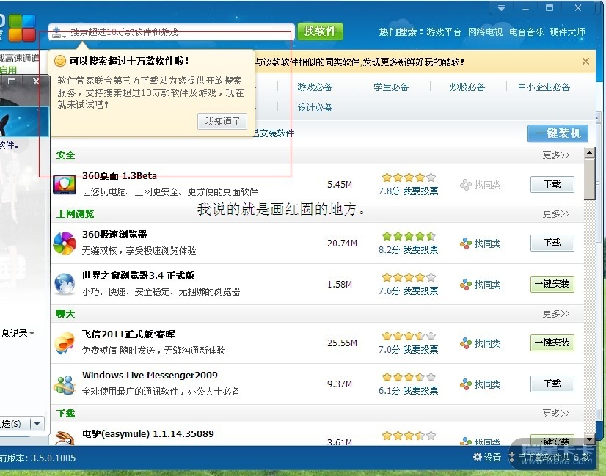The image size is (606, 476).
Task: Click the Windows Live Messenger2009 icon
Action: click(65, 384)
